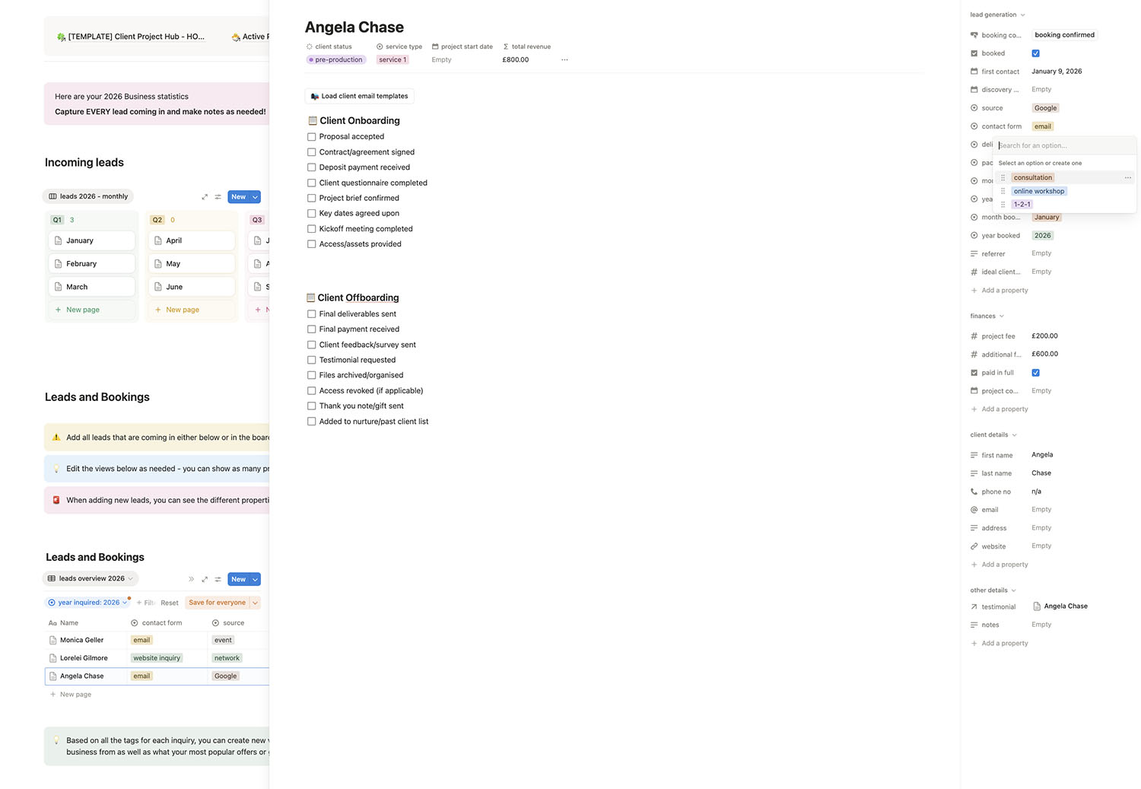Image resolution: width=1141 pixels, height=789 pixels.
Task: Click the Angela Chase row in leads table
Action: pos(157,676)
